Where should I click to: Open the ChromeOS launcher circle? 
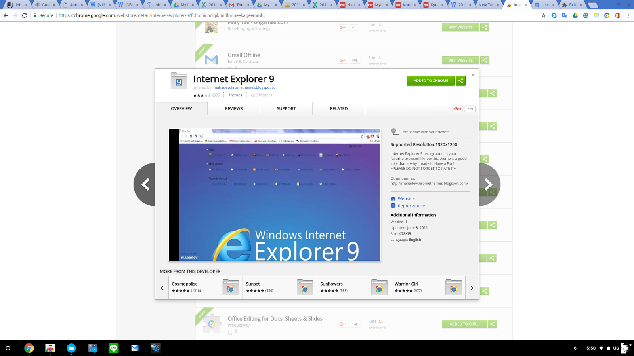pyautogui.click(x=8, y=348)
